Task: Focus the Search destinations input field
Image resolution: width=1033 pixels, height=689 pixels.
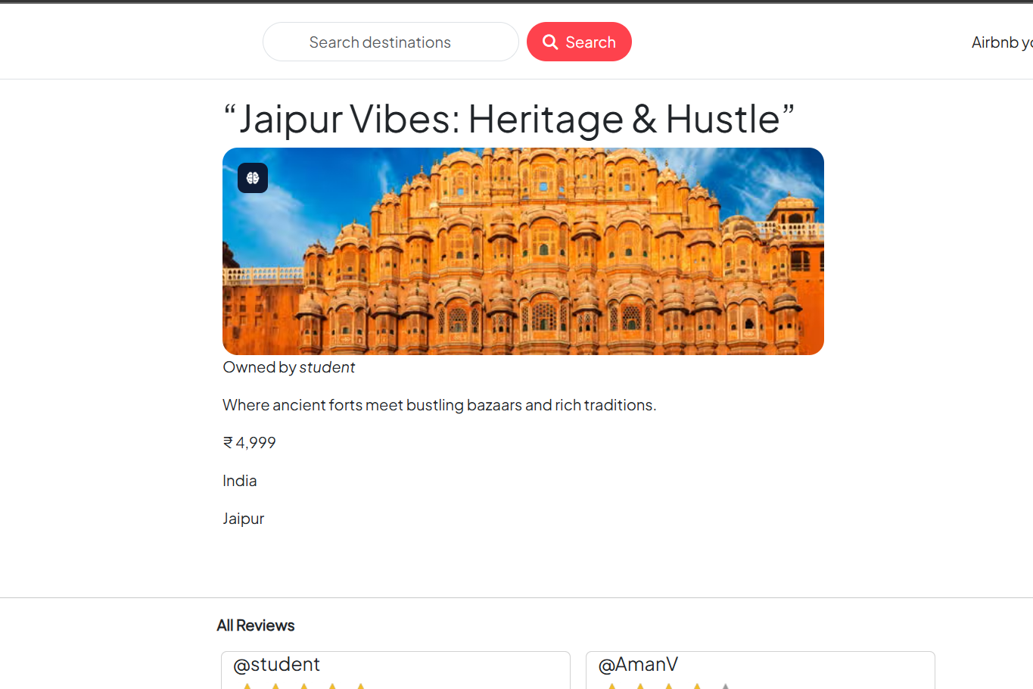Action: pyautogui.click(x=390, y=42)
